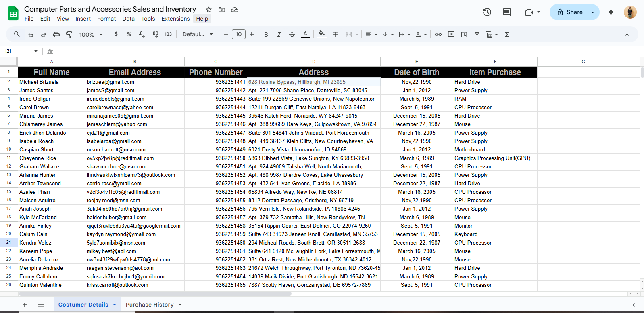
Task: Open the zoom 100% dropdown
Action: [x=91, y=35]
